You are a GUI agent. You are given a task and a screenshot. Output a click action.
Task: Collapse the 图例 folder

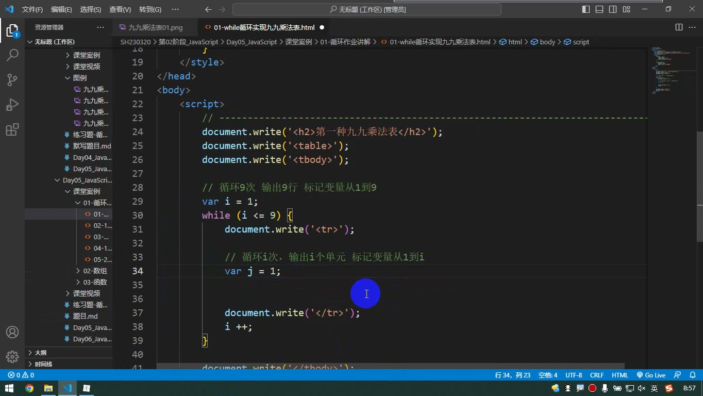(68, 78)
